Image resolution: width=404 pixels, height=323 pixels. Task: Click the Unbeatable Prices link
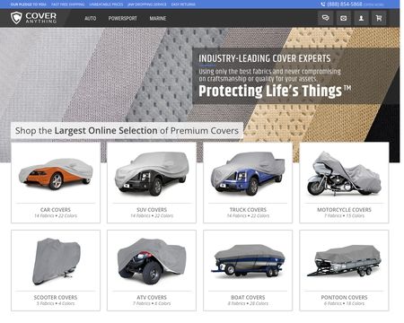[106, 4]
